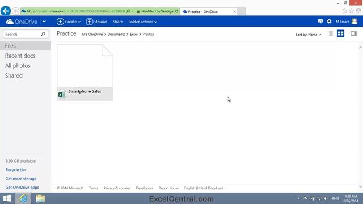Expand the OneDrive app switcher chevron

(44, 22)
